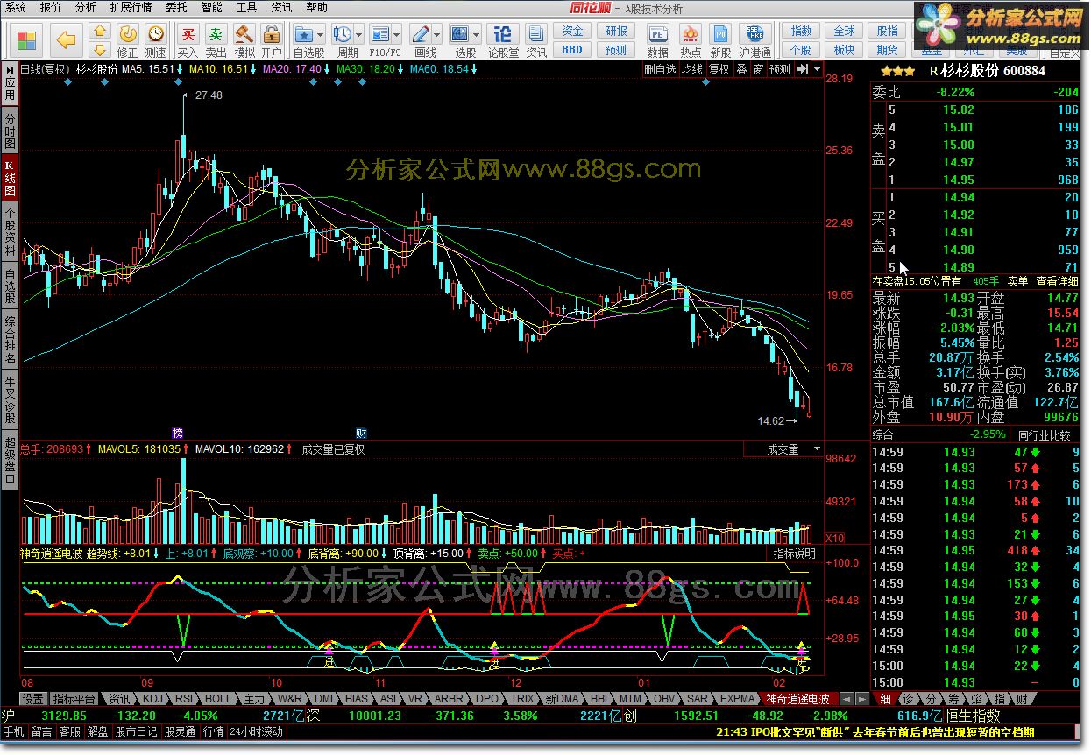The image size is (1091, 755).
Task: Toggle the 诊 button at bottom right
Action: click(908, 699)
